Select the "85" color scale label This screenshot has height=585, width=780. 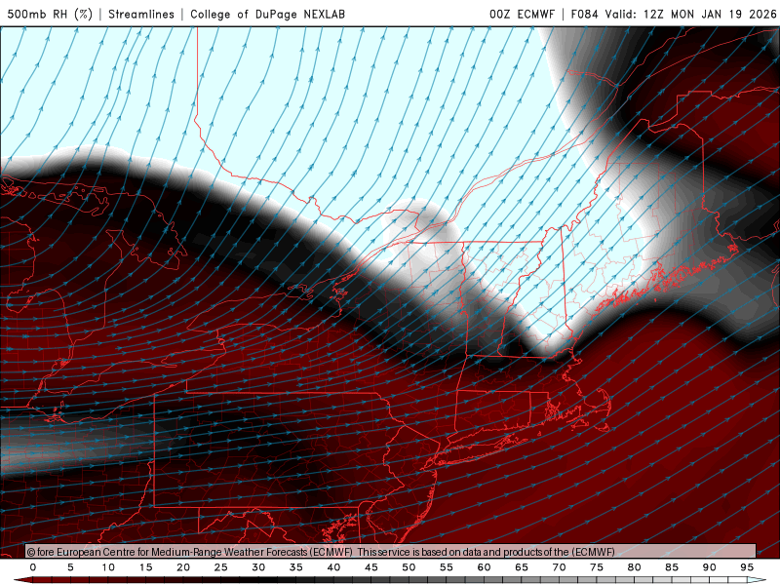[672, 567]
